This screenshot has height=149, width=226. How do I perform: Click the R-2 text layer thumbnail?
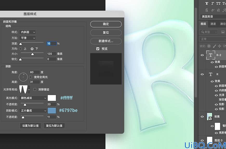pyautogui.click(x=211, y=55)
